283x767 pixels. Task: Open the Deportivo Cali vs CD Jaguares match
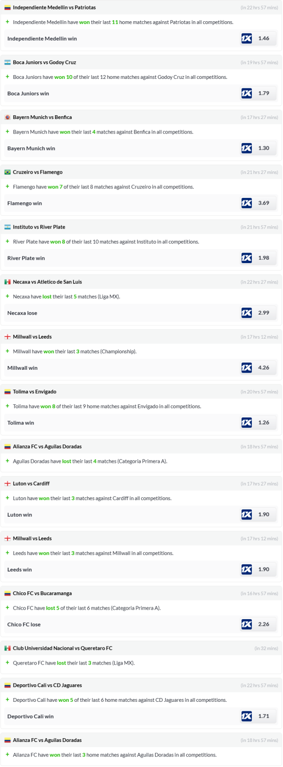pos(47,685)
